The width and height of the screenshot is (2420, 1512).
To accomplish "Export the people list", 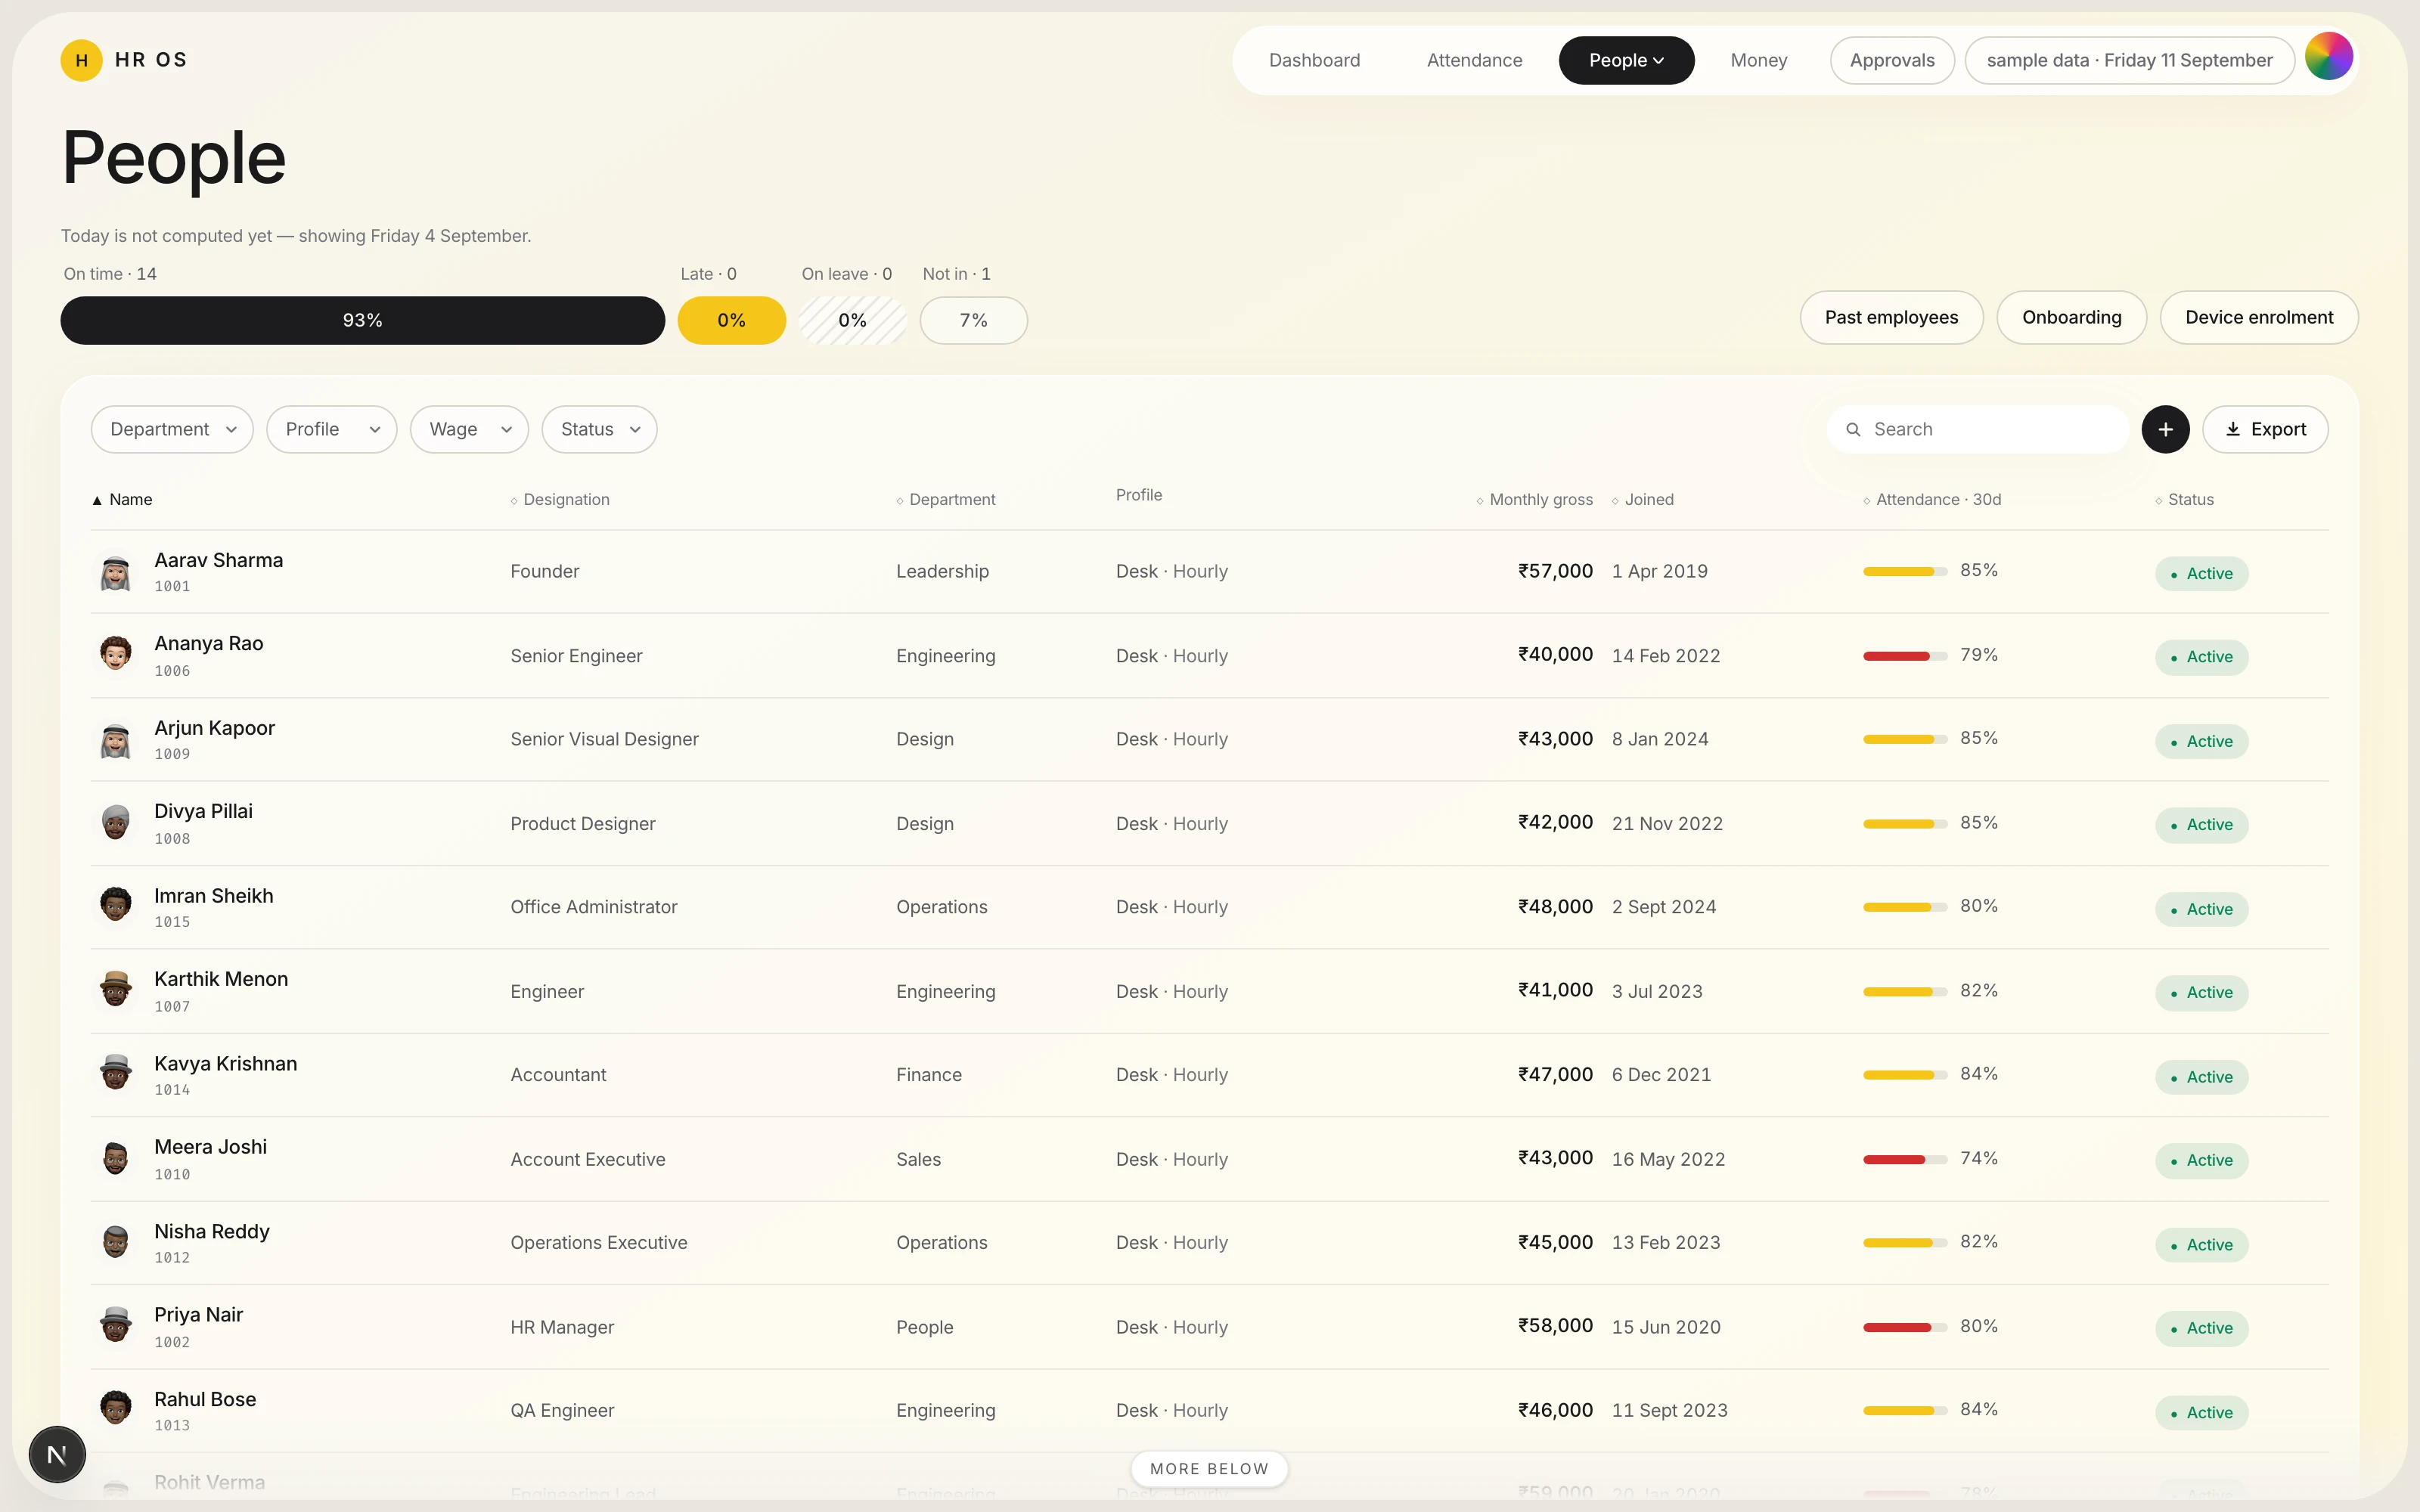I will click(x=2265, y=429).
